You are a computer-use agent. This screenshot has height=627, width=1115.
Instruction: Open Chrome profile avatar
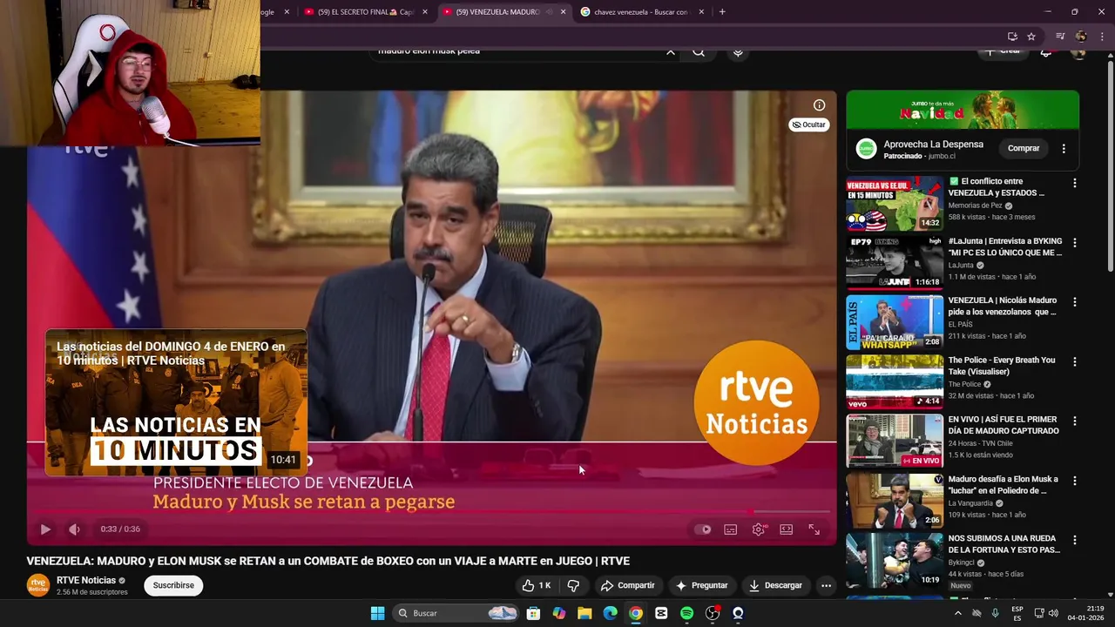[1081, 37]
